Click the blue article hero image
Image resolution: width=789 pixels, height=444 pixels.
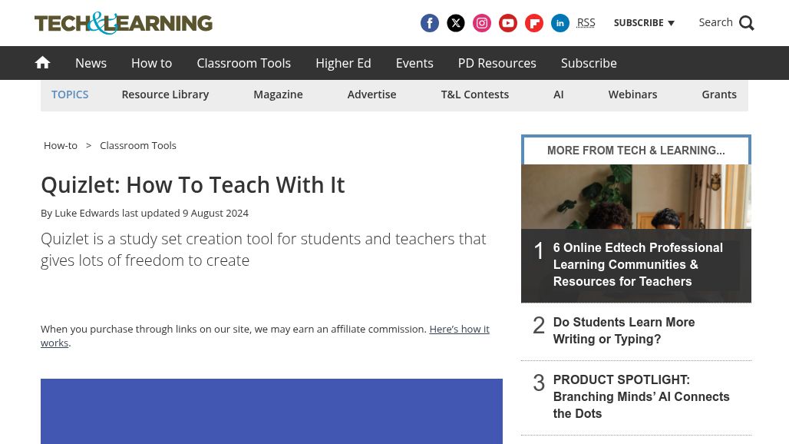(x=272, y=411)
